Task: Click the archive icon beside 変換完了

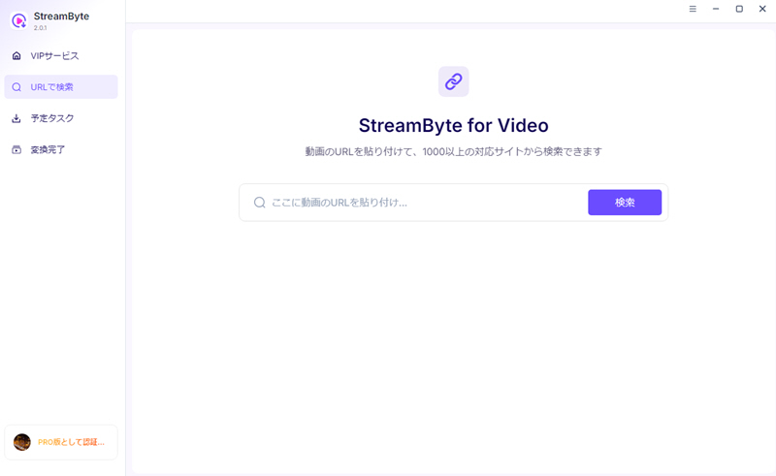Action: 16,149
